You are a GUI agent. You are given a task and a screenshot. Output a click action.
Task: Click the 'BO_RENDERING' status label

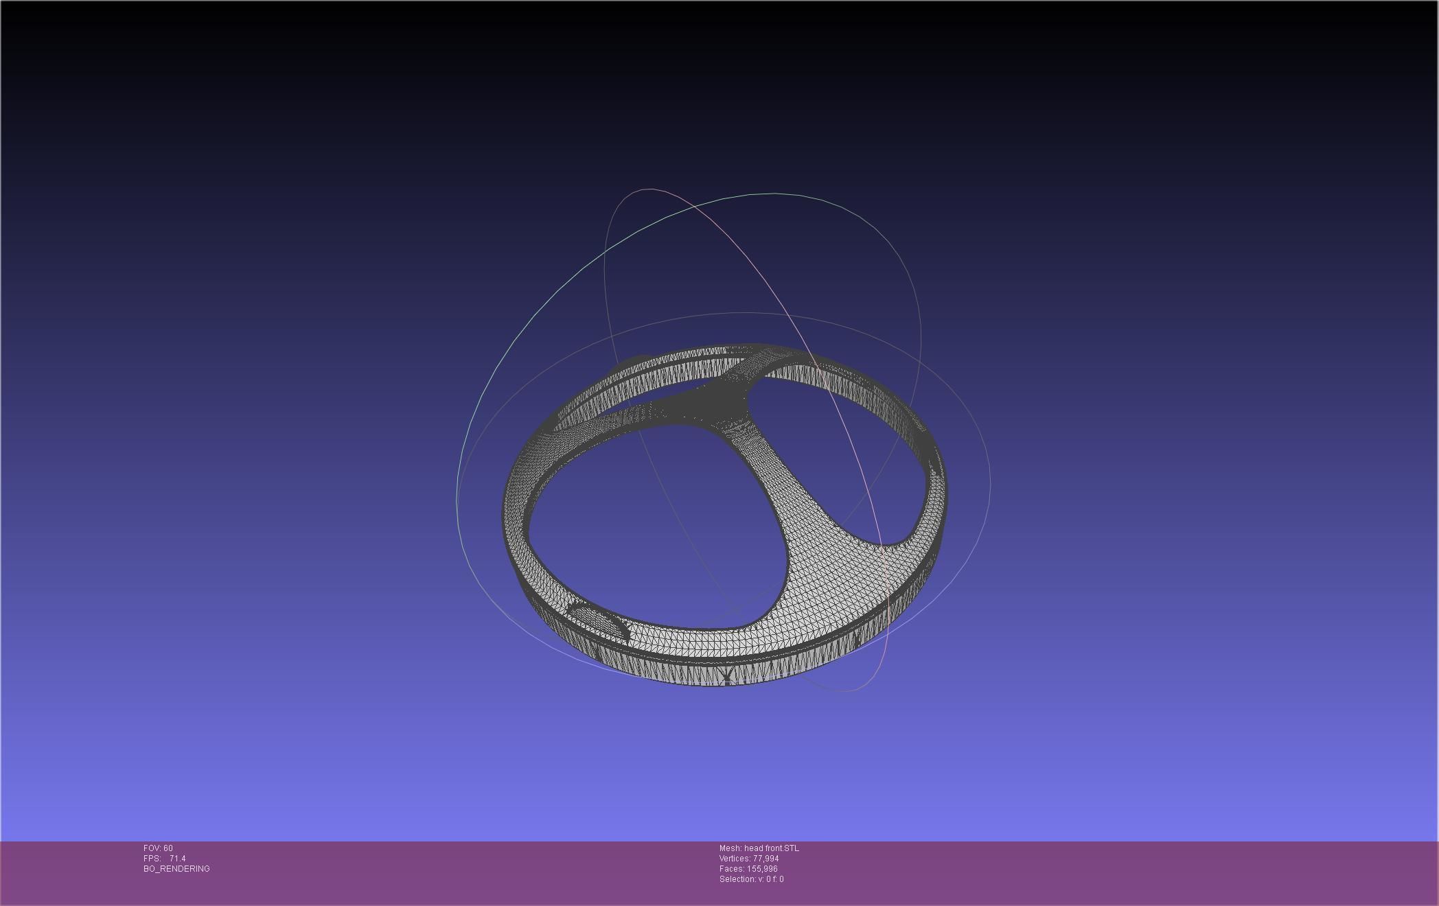176,869
